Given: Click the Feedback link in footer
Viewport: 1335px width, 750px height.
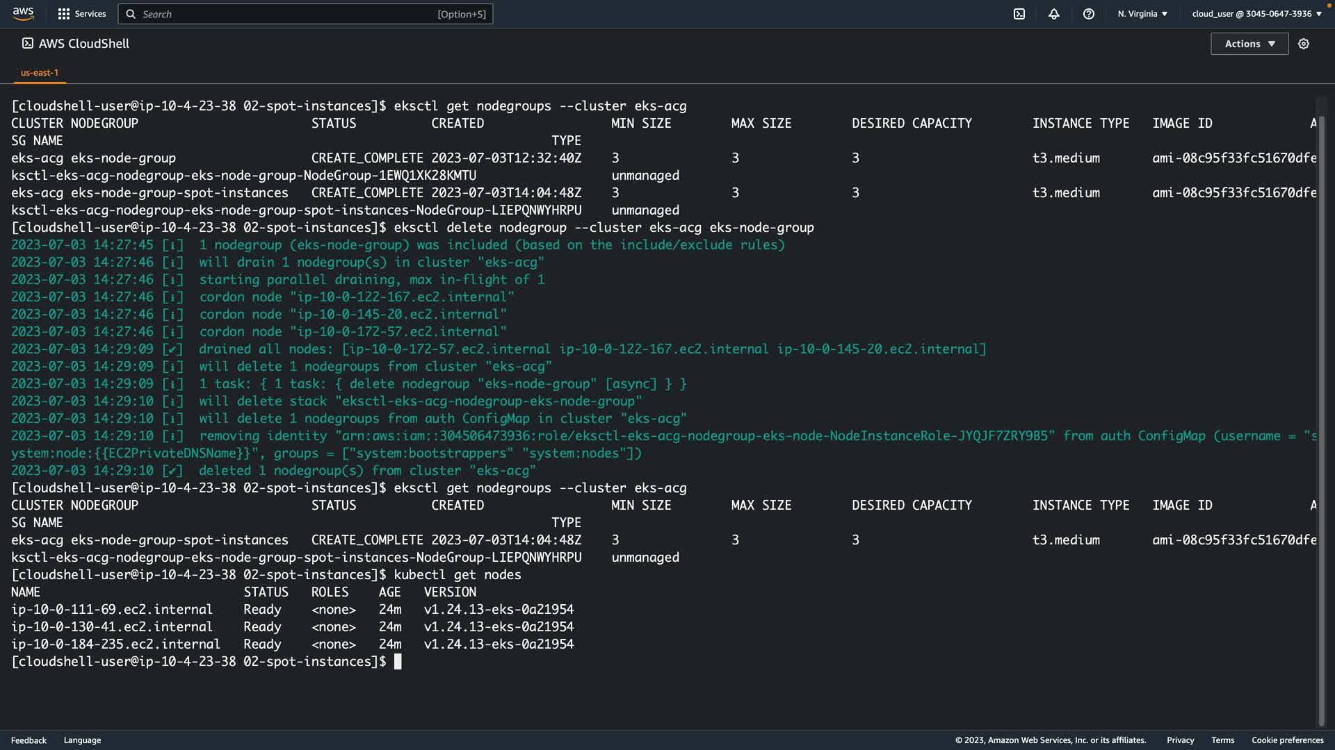Looking at the screenshot, I should tap(29, 740).
